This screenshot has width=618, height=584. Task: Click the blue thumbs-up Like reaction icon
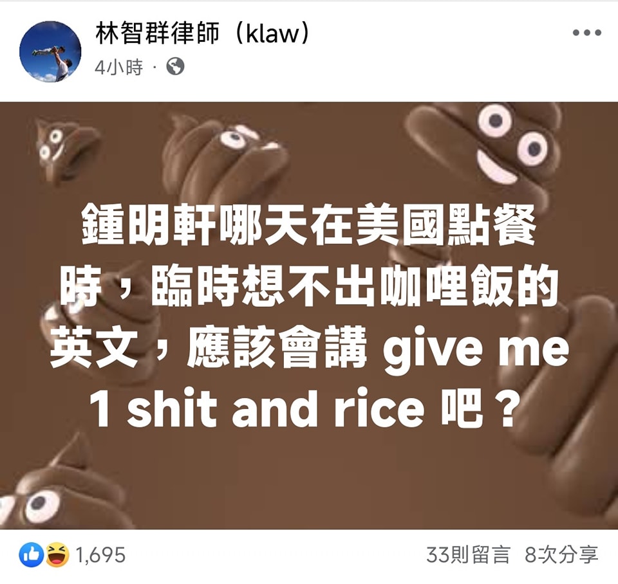[x=32, y=555]
